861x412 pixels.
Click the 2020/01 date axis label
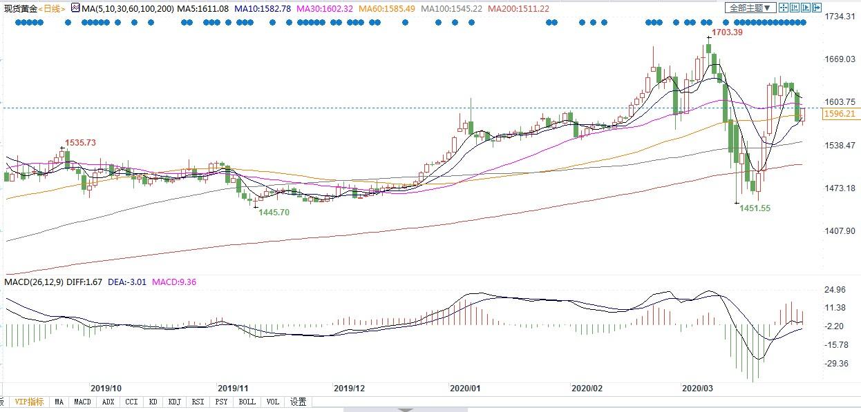pos(465,389)
